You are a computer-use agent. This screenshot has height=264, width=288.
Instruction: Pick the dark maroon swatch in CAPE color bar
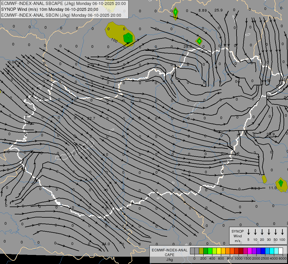(241, 251)
